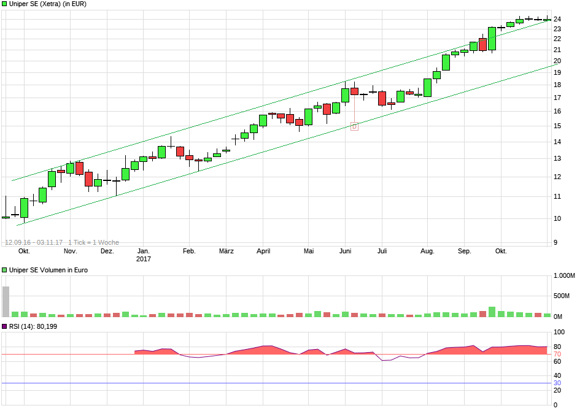
Task: Click the 'Feb.' month label
Action: 189,251
